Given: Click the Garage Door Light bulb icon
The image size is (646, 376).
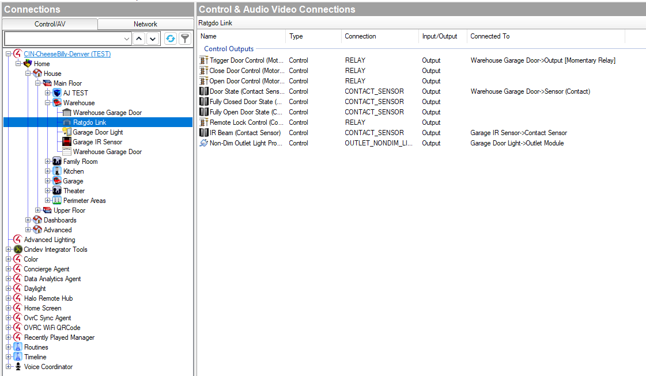Looking at the screenshot, I should 67,132.
